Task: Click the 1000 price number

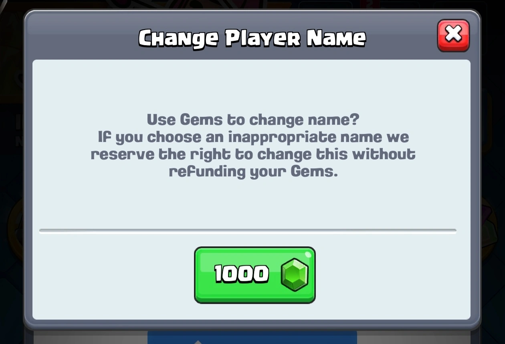Action: pyautogui.click(x=241, y=274)
